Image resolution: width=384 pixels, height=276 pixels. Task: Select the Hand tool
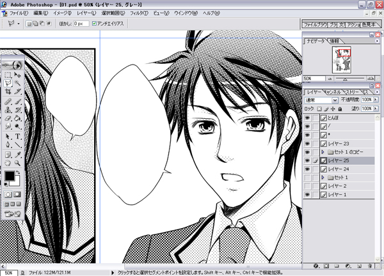pos(8,163)
